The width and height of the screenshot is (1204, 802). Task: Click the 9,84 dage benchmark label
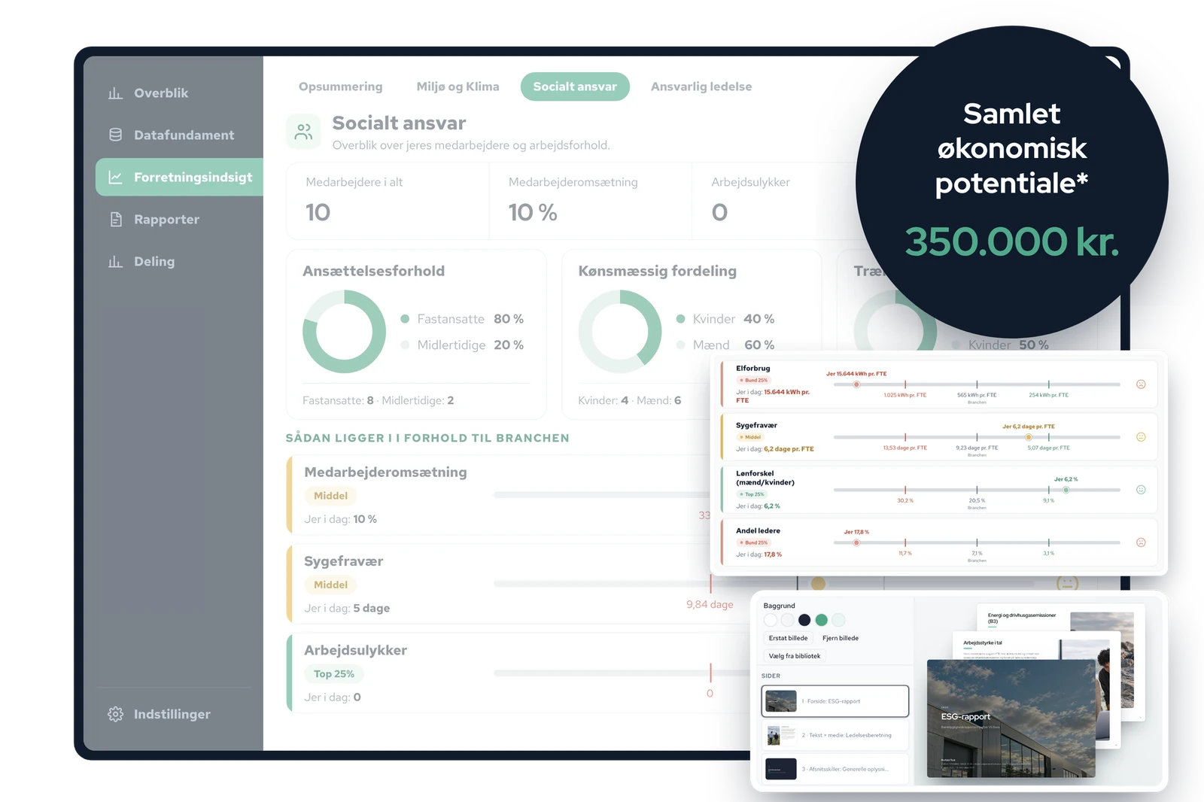click(x=710, y=604)
